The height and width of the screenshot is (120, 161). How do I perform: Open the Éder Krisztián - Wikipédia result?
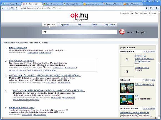pyautogui.click(x=21, y=61)
